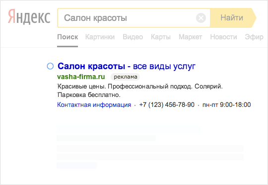This screenshot has height=185, width=268.
Task: Click the working hours пн-пт 9:00-18:00
Action: (227, 104)
